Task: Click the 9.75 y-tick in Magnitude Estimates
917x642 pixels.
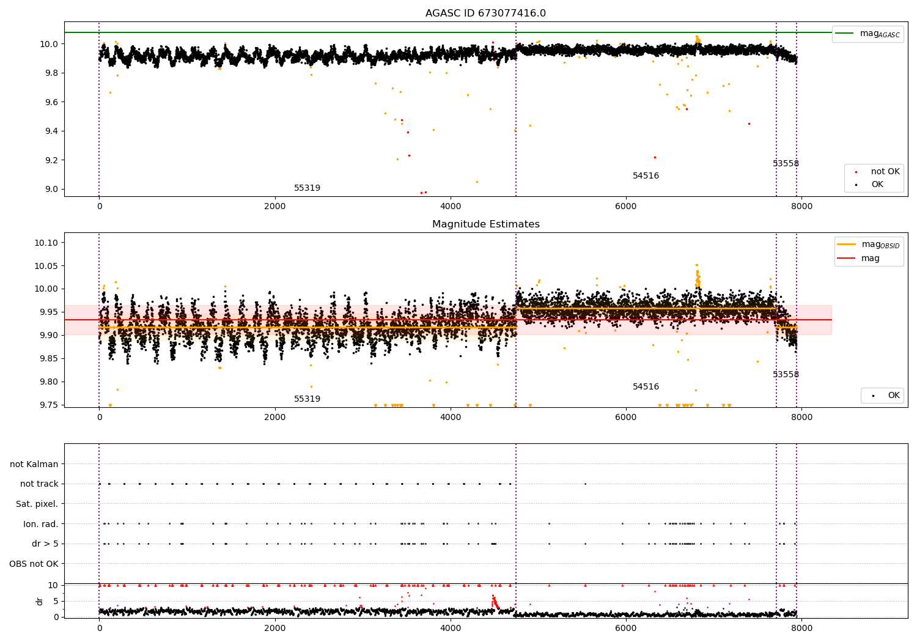Action: tap(49, 405)
